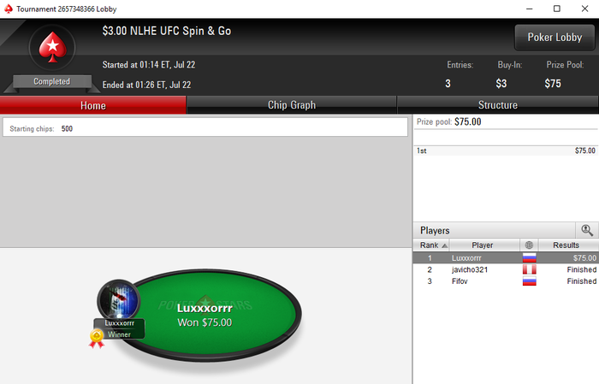Image resolution: width=599 pixels, height=384 pixels.
Task: Click the winner medal ribbon icon
Action: 97,339
